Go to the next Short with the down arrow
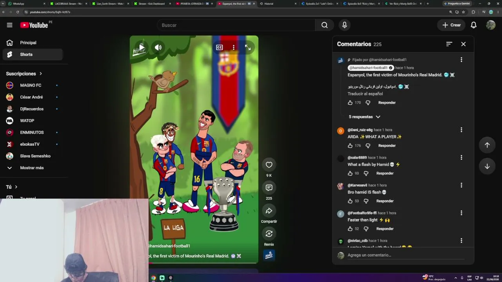502x282 pixels. tap(487, 166)
